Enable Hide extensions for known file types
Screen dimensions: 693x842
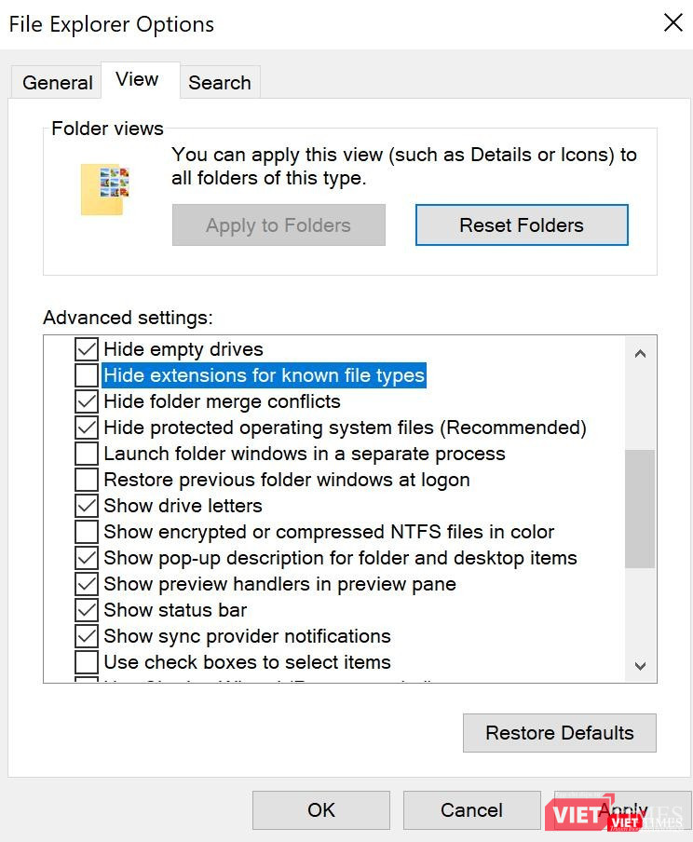(x=85, y=374)
